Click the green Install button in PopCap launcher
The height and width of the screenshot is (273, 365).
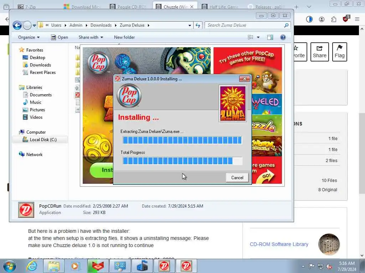tap(102, 170)
